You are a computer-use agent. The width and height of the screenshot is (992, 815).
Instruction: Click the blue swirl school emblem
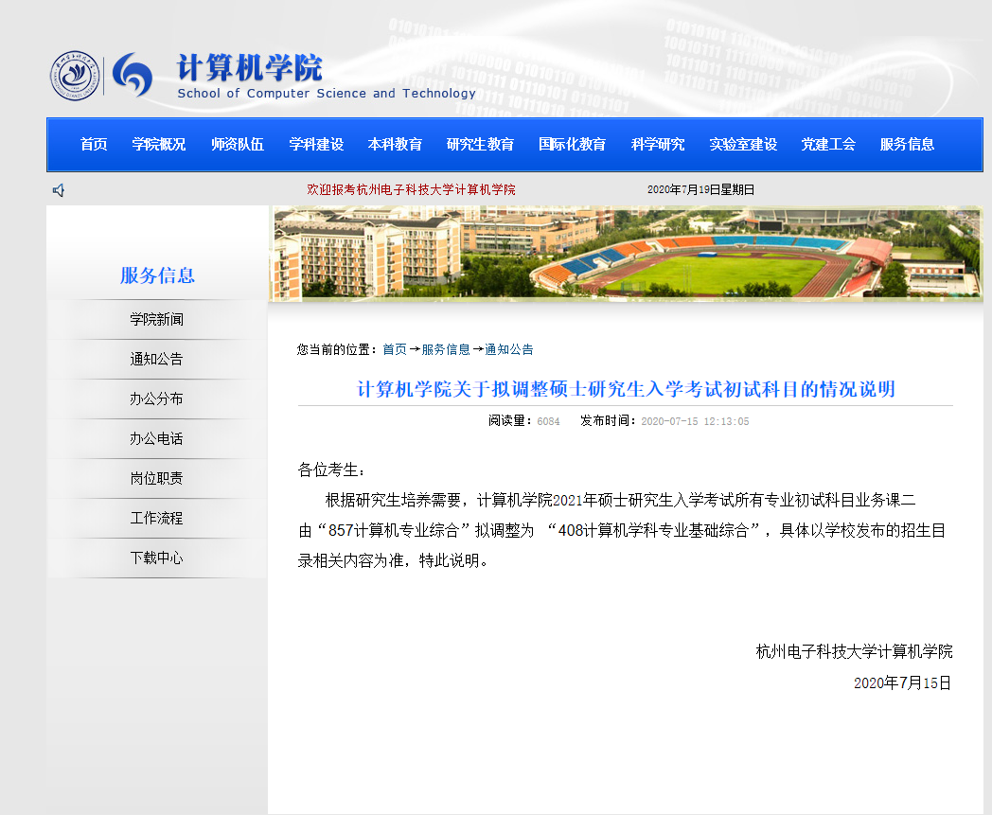click(133, 75)
